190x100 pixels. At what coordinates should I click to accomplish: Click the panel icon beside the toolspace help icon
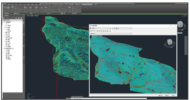click(x=19, y=18)
